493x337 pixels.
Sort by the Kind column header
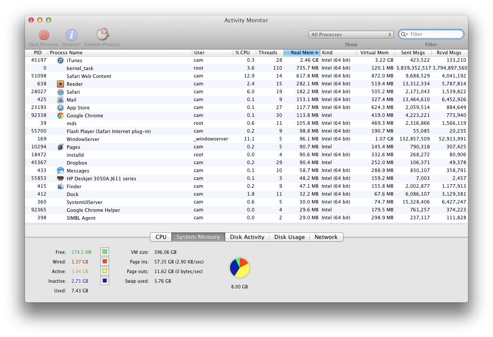tap(338, 53)
